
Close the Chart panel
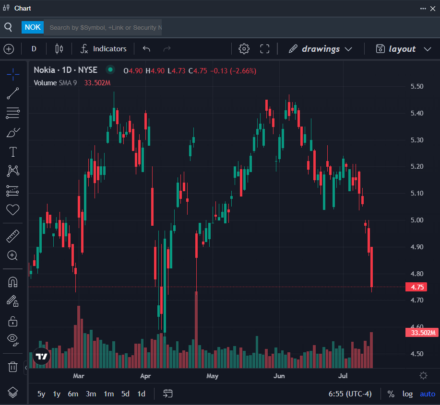[433, 9]
